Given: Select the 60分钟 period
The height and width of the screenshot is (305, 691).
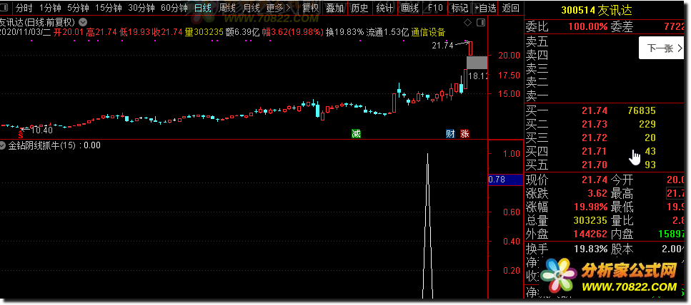Looking at the screenshot, I should (x=174, y=7).
